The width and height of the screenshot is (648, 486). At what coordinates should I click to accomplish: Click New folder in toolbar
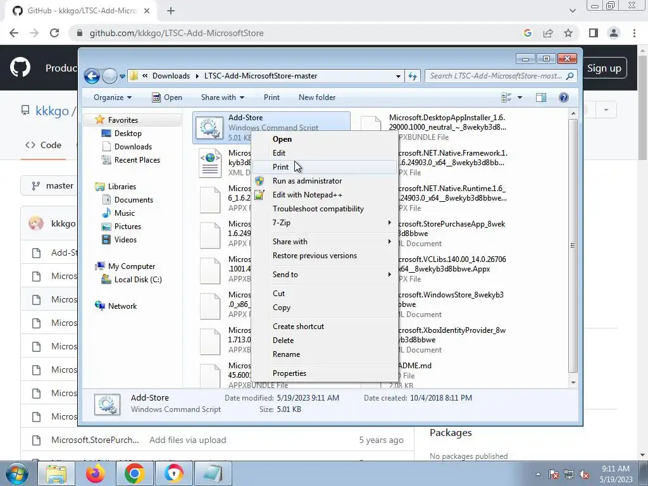pos(317,97)
